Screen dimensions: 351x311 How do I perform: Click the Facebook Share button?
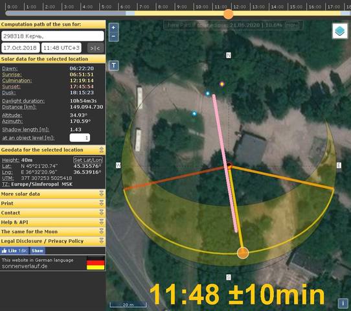[38, 251]
